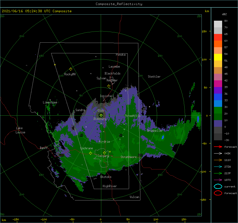
Task: Click the Stettler label
Action: (x=154, y=77)
